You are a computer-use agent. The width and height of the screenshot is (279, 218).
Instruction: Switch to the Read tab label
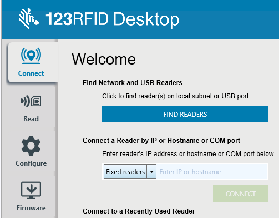click(31, 119)
